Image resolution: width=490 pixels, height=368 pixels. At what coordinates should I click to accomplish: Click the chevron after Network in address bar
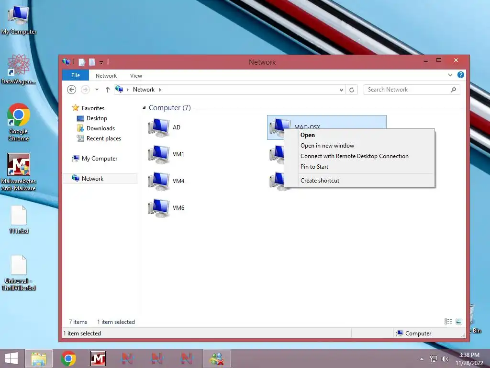[x=160, y=90]
